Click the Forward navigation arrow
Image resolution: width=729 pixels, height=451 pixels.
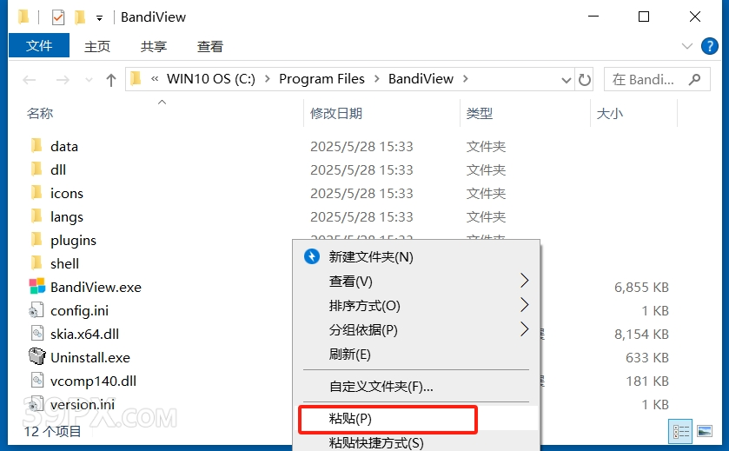tap(63, 80)
